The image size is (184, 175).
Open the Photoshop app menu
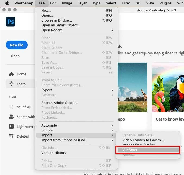(24, 3)
